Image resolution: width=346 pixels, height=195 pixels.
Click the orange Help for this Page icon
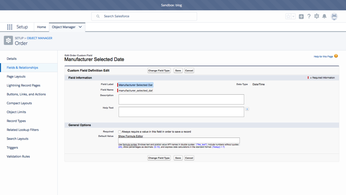click(336, 56)
